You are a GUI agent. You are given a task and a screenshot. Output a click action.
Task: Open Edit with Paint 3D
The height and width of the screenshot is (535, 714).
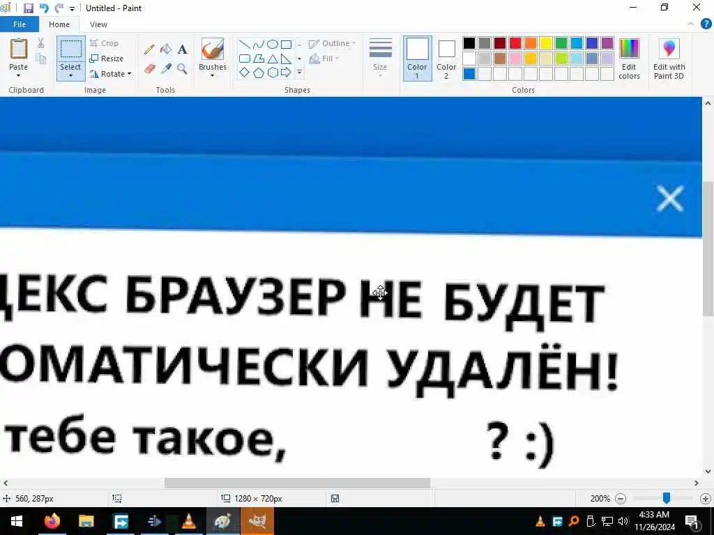click(x=669, y=59)
